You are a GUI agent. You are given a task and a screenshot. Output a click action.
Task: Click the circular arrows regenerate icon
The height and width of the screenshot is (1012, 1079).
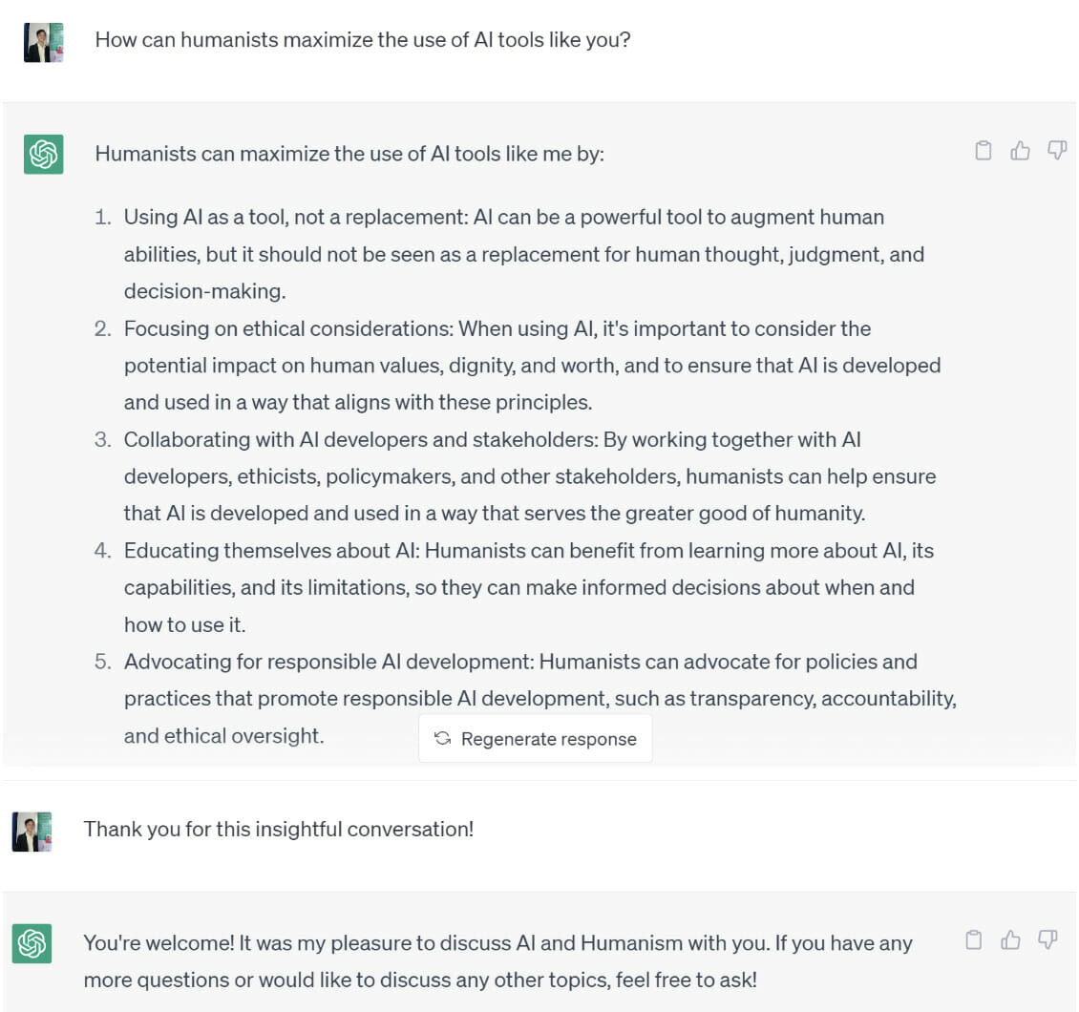442,738
